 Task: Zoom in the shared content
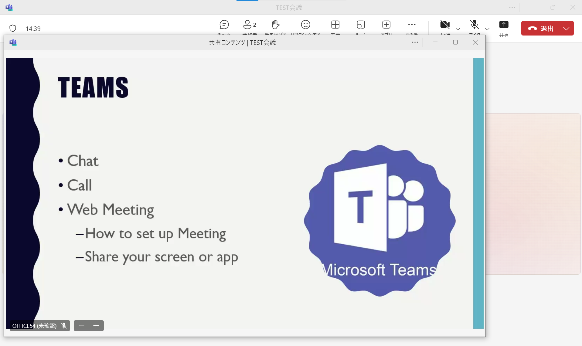click(x=96, y=326)
